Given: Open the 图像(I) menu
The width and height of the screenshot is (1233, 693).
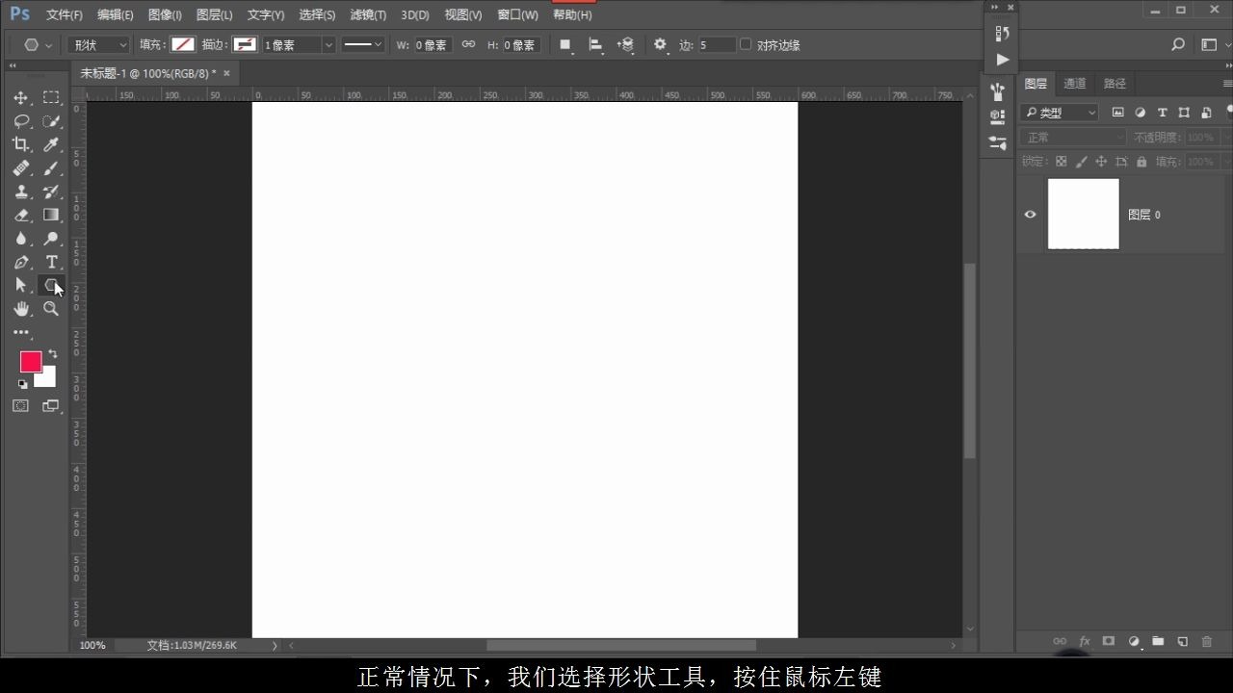Looking at the screenshot, I should tap(165, 14).
